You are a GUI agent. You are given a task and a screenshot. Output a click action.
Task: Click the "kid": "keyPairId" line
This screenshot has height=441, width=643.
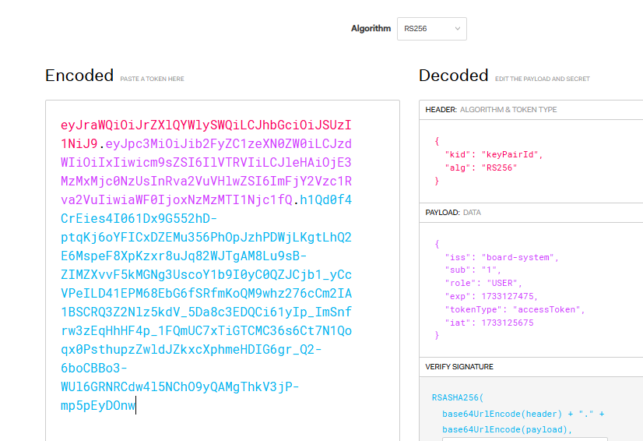pos(494,154)
